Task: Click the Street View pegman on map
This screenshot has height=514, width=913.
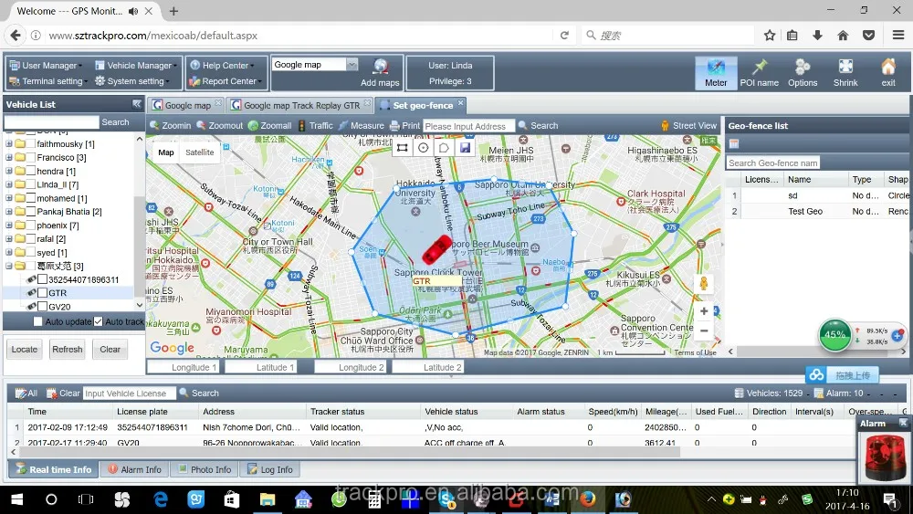Action: pyautogui.click(x=703, y=284)
